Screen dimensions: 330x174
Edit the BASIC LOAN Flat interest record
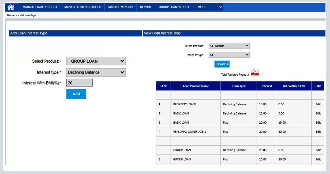coord(318,123)
